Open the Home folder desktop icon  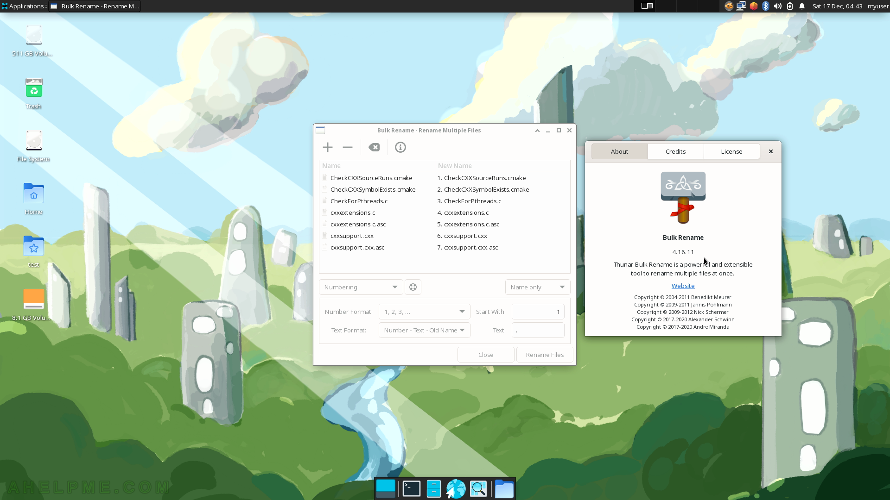[33, 199]
